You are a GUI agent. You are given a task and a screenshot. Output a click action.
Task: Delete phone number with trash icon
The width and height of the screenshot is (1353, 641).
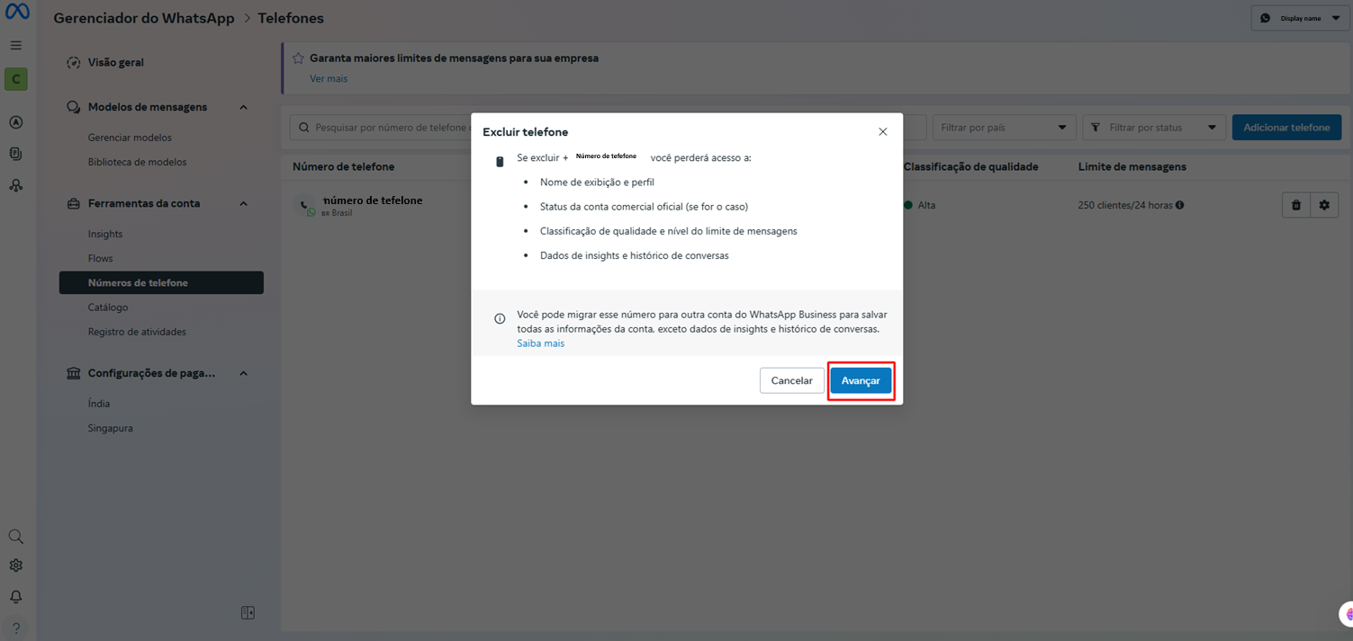pos(1295,205)
